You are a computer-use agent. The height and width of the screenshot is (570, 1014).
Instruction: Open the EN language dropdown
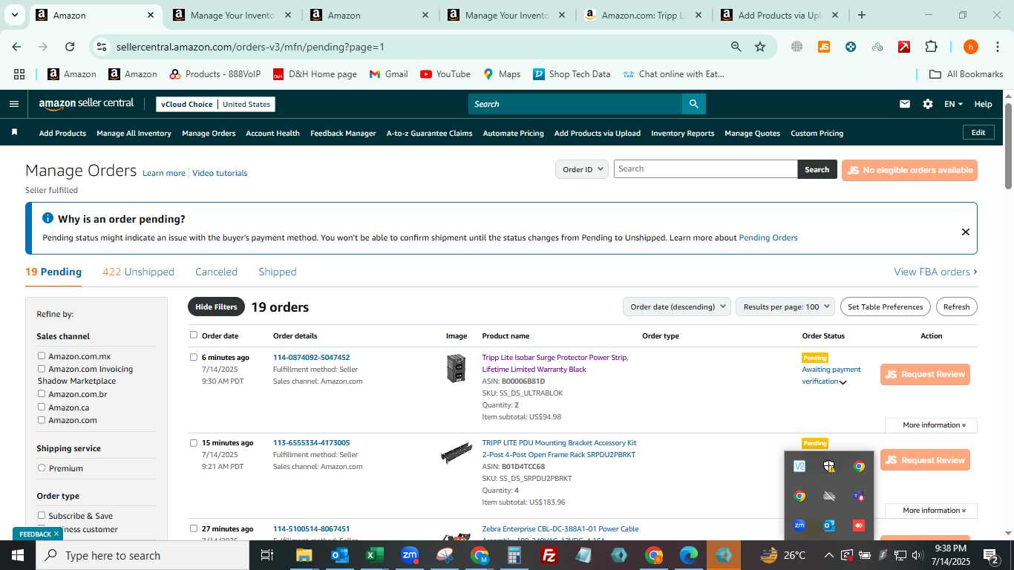(x=953, y=104)
